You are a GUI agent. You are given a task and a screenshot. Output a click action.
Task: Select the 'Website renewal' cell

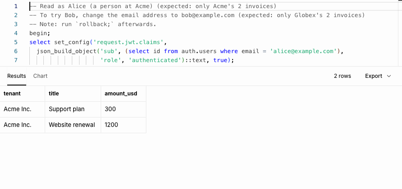pyautogui.click(x=73, y=125)
